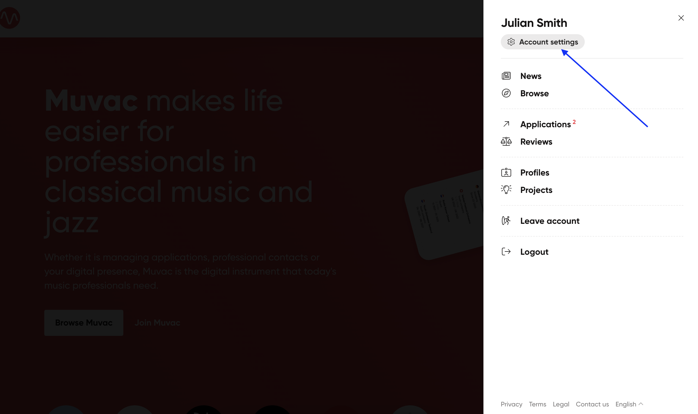This screenshot has width=698, height=414.
Task: Click the Profiles ID badge icon
Action: (506, 172)
